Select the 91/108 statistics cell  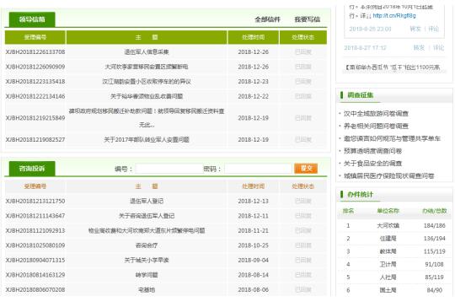point(435,265)
